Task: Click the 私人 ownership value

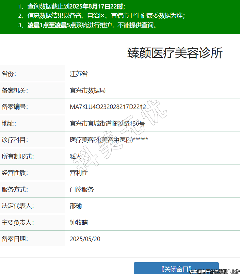Action: pos(76,157)
